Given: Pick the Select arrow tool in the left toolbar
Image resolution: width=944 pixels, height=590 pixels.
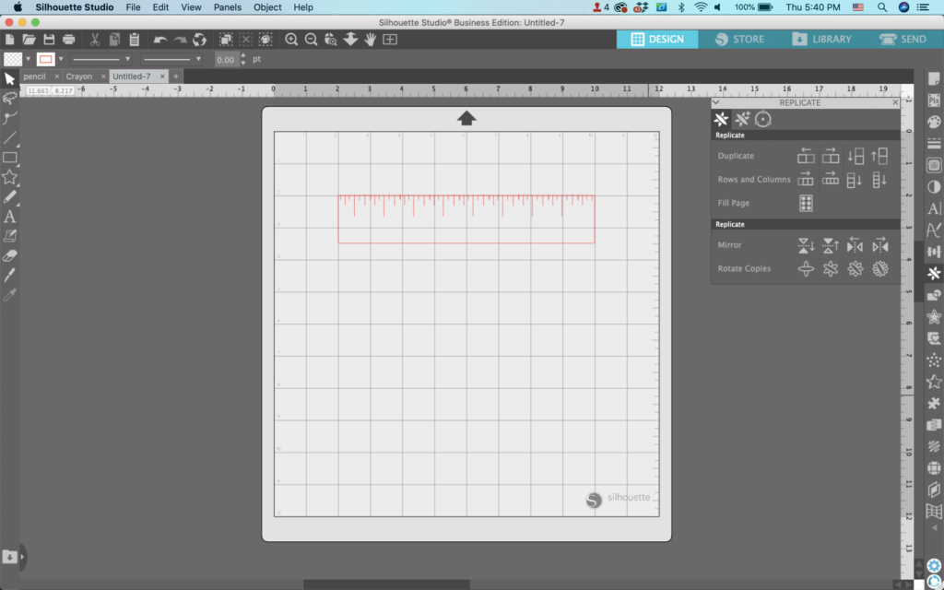Looking at the screenshot, I should pos(9,79).
